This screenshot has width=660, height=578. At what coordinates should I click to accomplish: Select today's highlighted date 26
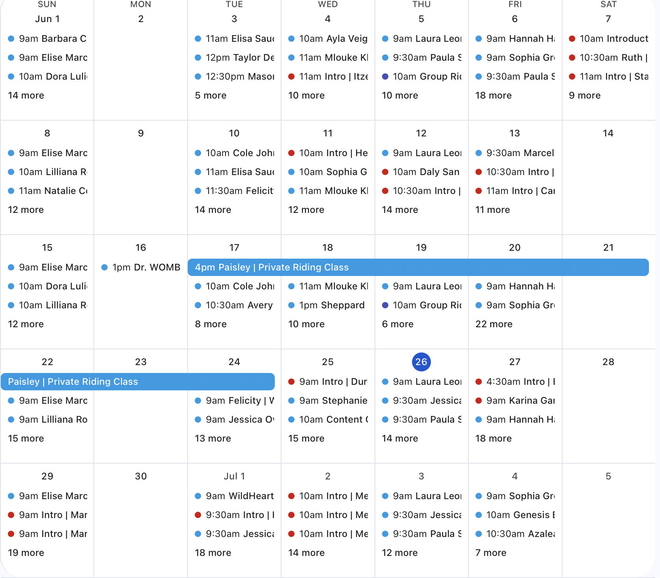coord(421,362)
